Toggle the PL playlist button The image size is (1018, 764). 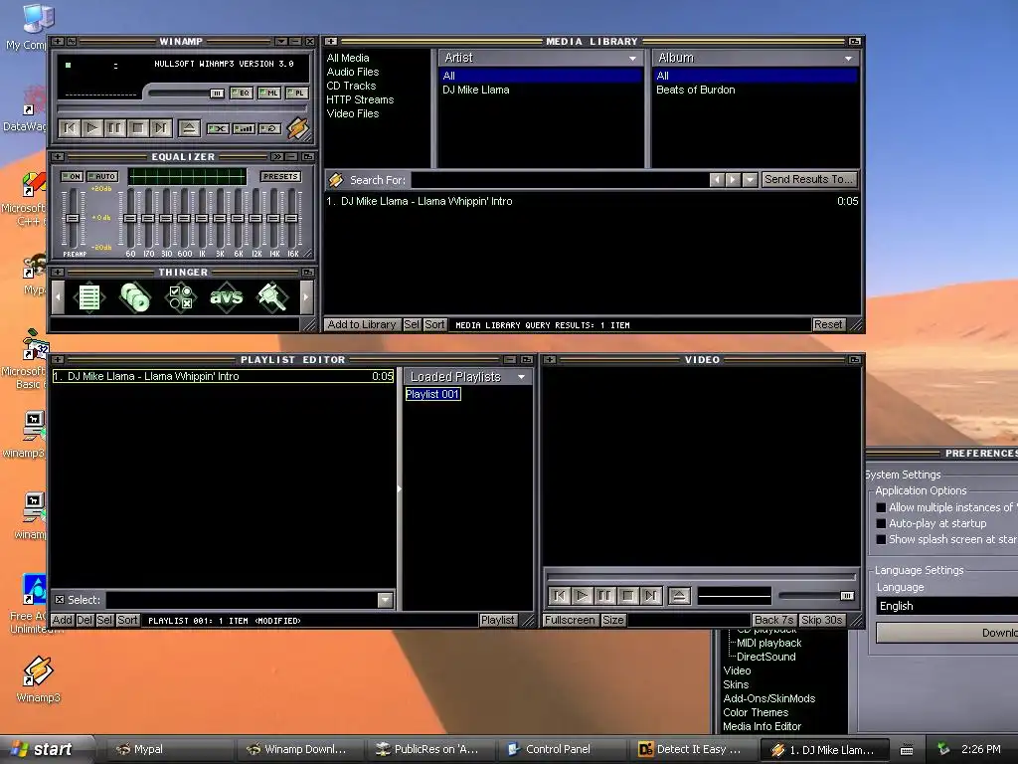pos(297,93)
